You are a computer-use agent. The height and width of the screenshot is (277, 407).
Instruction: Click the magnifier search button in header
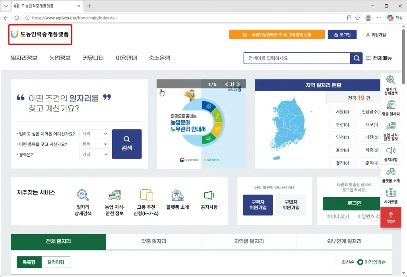(x=356, y=58)
